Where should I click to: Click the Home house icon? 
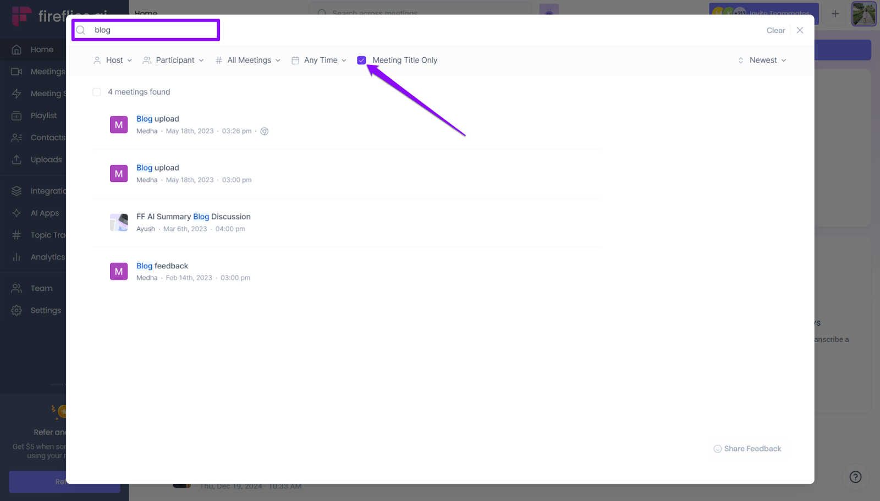point(16,49)
